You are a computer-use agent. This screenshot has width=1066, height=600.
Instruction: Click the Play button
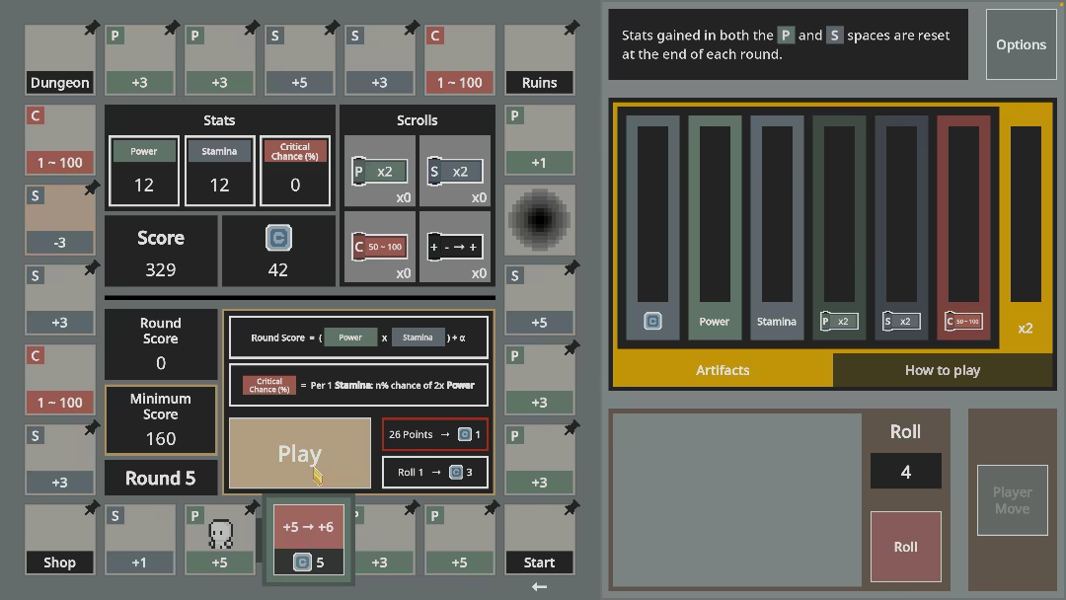300,453
